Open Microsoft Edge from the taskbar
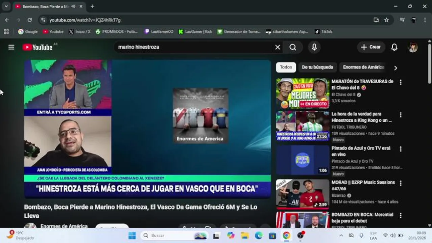432x243 pixels. tap(259, 236)
